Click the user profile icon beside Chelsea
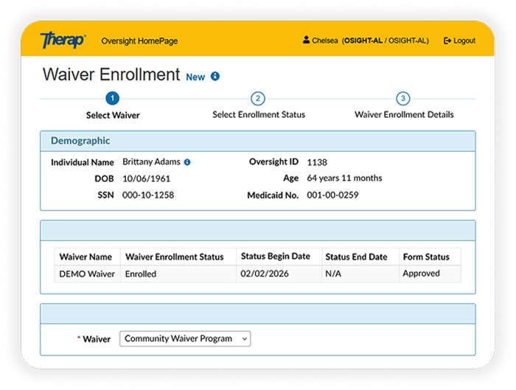The height and width of the screenshot is (390, 516). point(306,40)
